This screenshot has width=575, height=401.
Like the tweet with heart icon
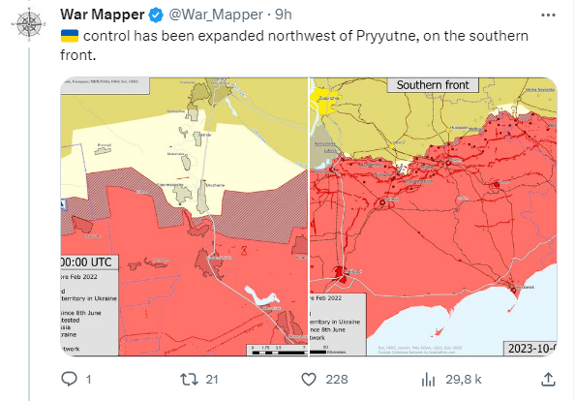(x=309, y=379)
